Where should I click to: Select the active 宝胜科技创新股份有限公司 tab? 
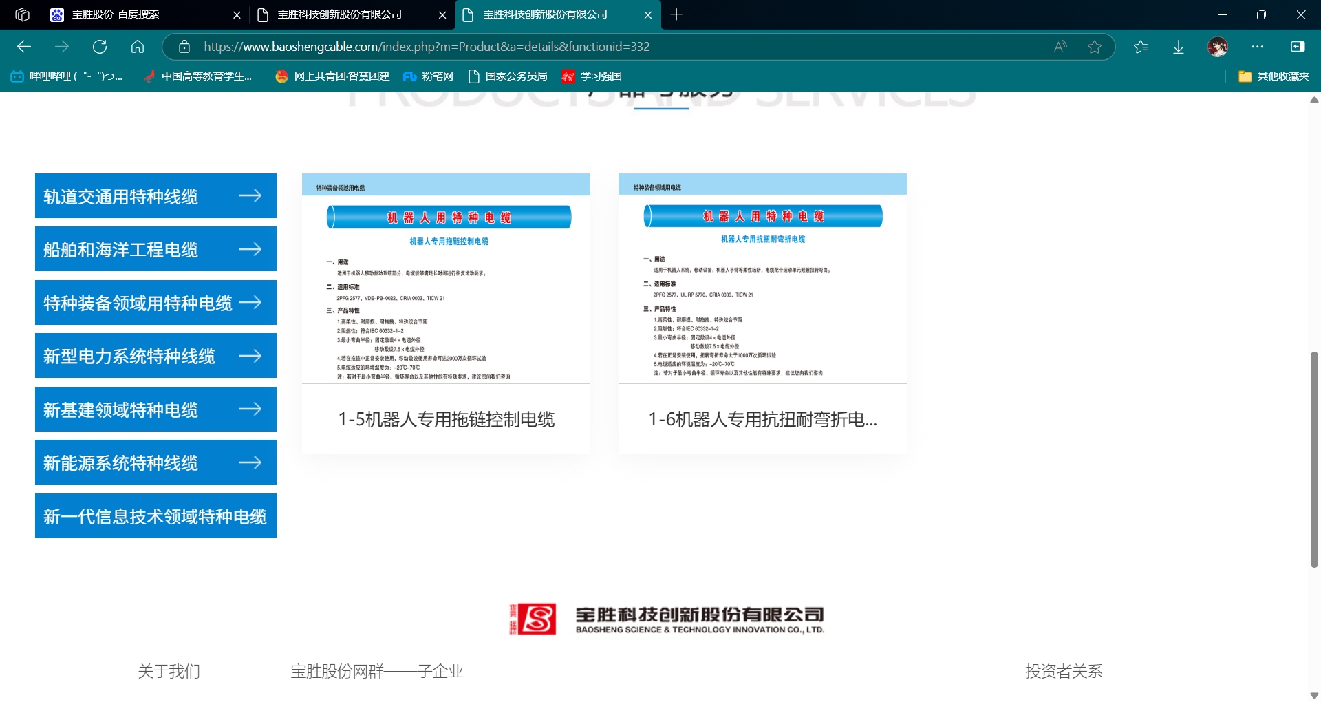click(545, 14)
